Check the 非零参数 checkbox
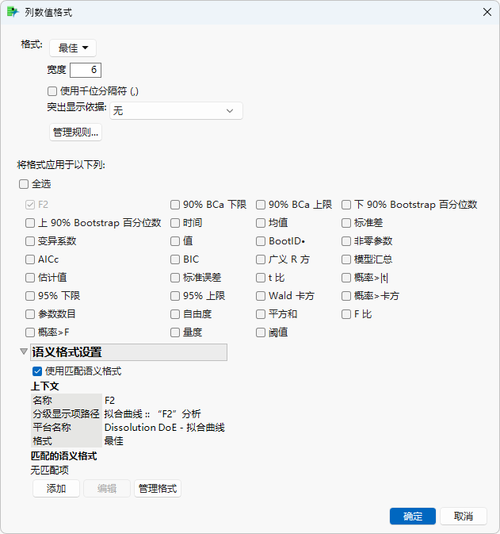500x534 pixels. pyautogui.click(x=346, y=241)
